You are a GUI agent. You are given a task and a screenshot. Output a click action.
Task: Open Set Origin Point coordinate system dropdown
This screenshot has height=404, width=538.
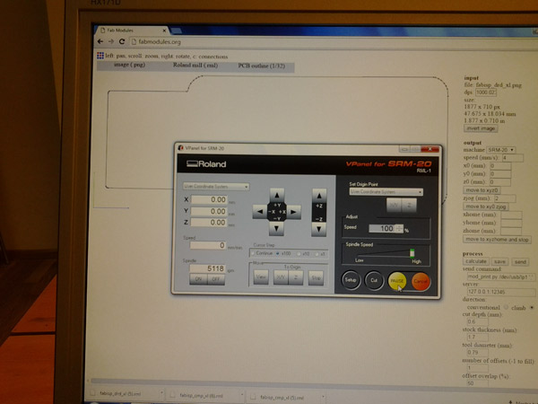386,192
